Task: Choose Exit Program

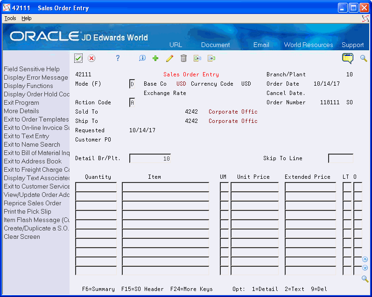Action: click(x=21, y=102)
